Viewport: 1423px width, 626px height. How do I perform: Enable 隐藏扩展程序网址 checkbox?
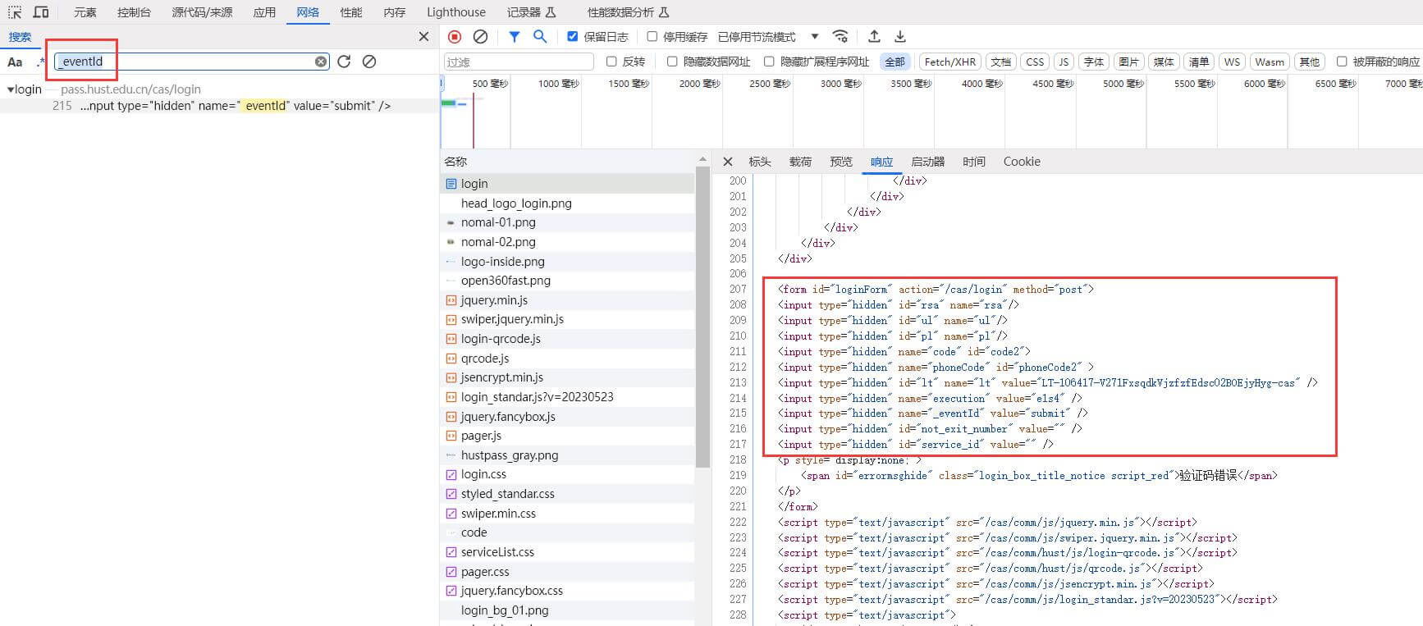click(x=769, y=62)
